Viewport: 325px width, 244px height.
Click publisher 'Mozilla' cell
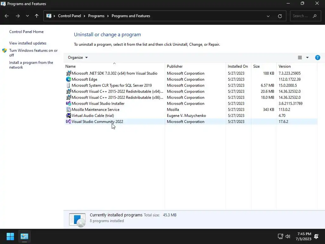coord(173,110)
